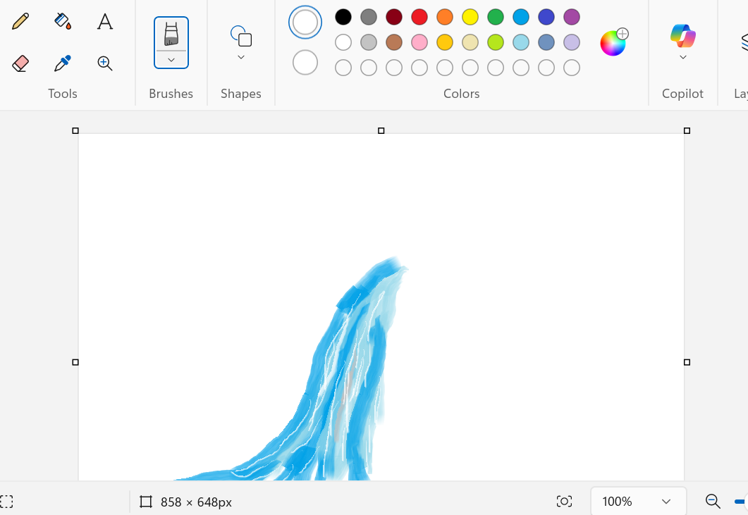This screenshot has height=515, width=748.
Task: Open the Copilot assistant
Action: 682,34
